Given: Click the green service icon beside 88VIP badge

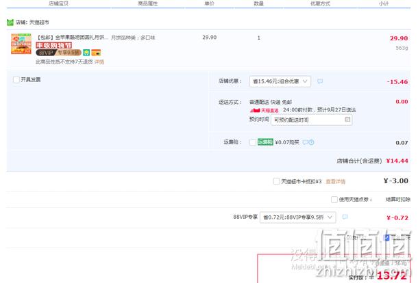Looking at the screenshot, I should point(86,53).
